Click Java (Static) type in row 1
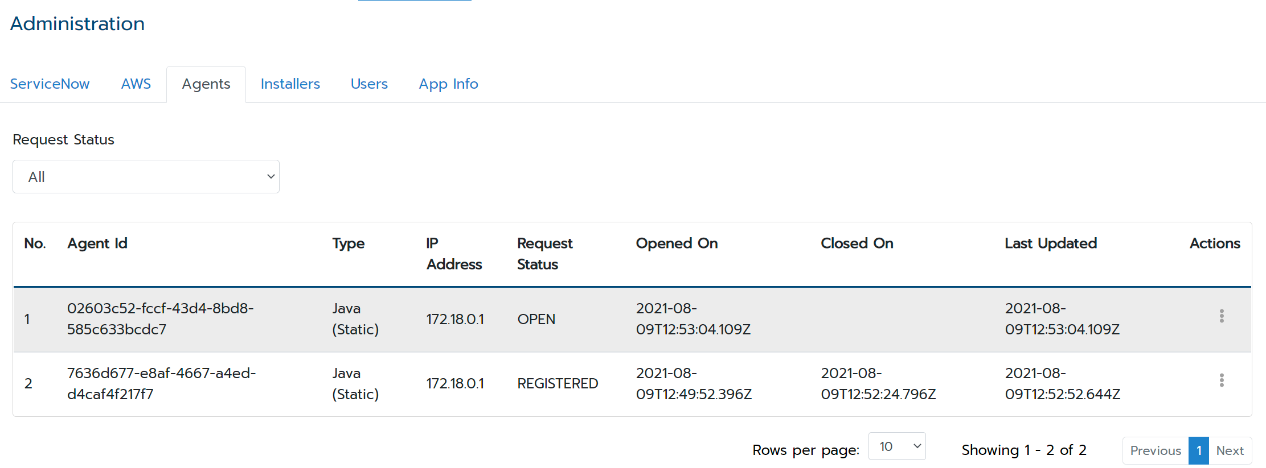The width and height of the screenshot is (1266, 468). click(355, 319)
